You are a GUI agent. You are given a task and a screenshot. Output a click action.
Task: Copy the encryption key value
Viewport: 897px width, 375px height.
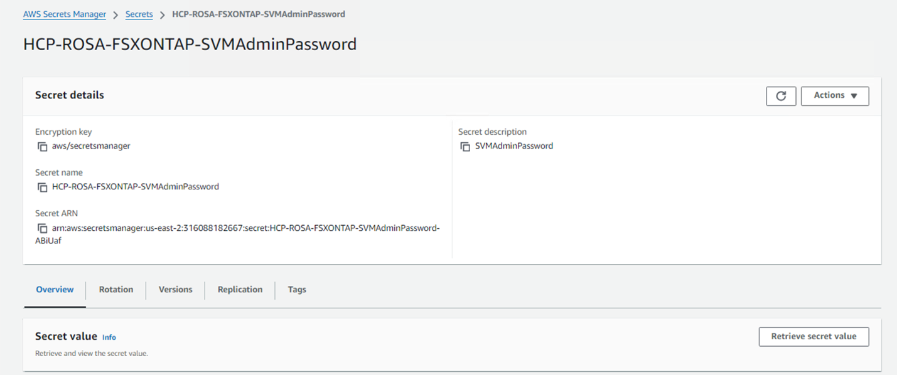point(42,146)
